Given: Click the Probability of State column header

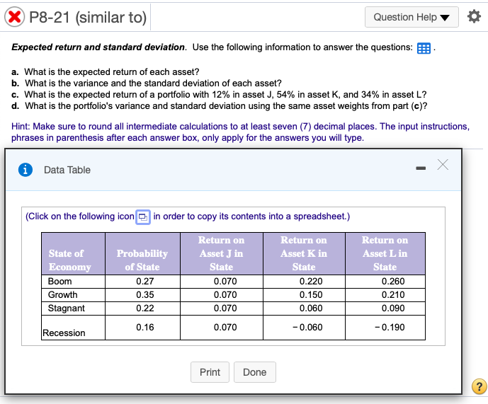Looking at the screenshot, I should [142, 253].
